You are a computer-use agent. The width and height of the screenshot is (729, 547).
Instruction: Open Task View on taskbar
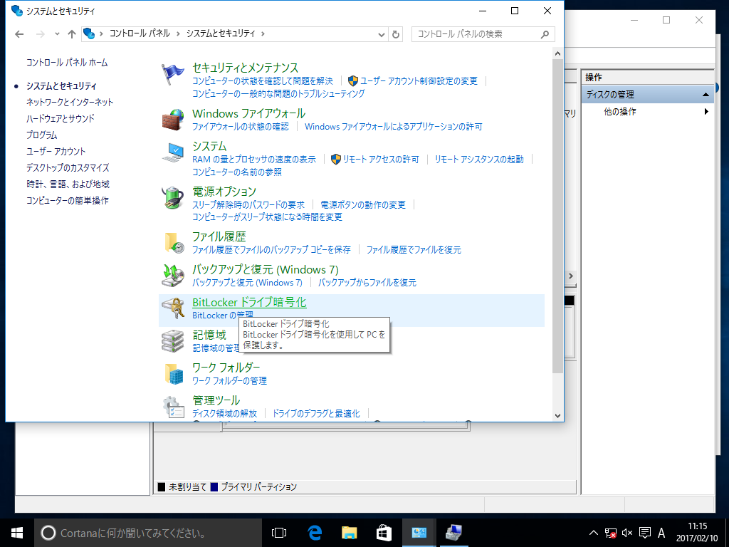(279, 533)
